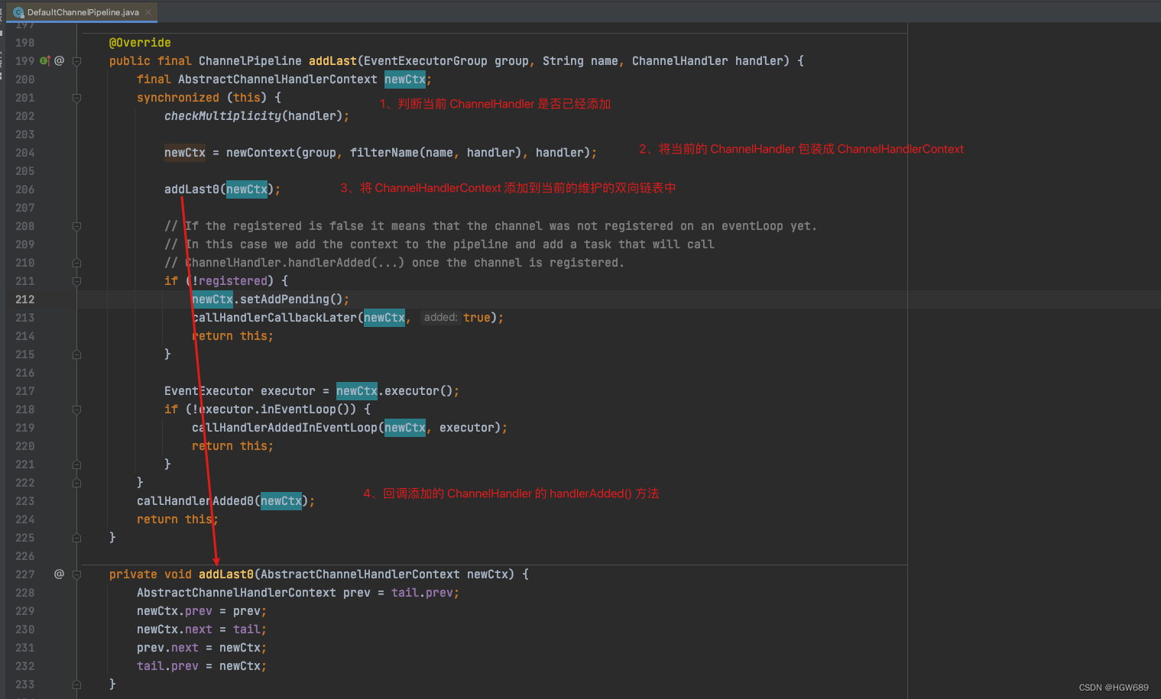Click the checkMultiplicity call on line 202

222,116
